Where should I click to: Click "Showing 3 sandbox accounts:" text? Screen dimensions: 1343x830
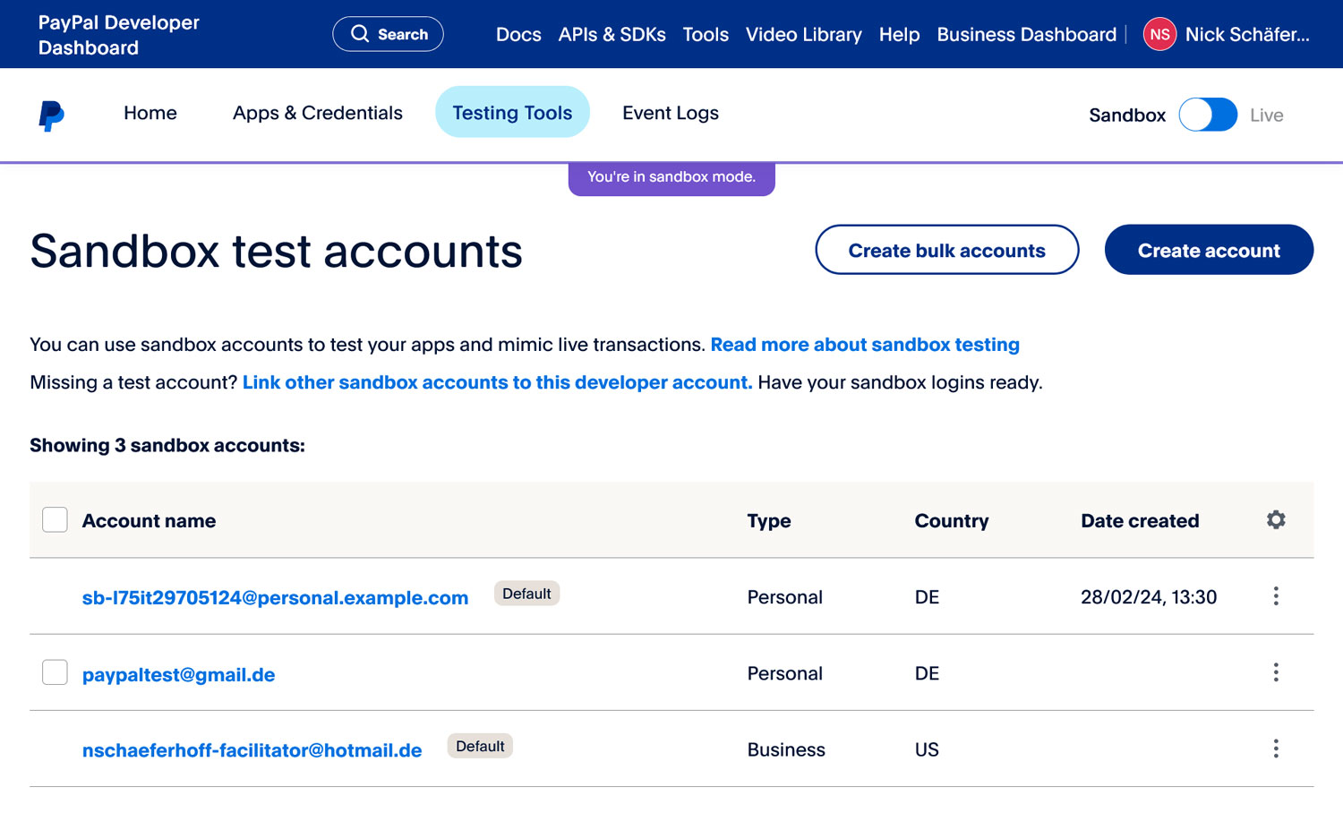167,446
